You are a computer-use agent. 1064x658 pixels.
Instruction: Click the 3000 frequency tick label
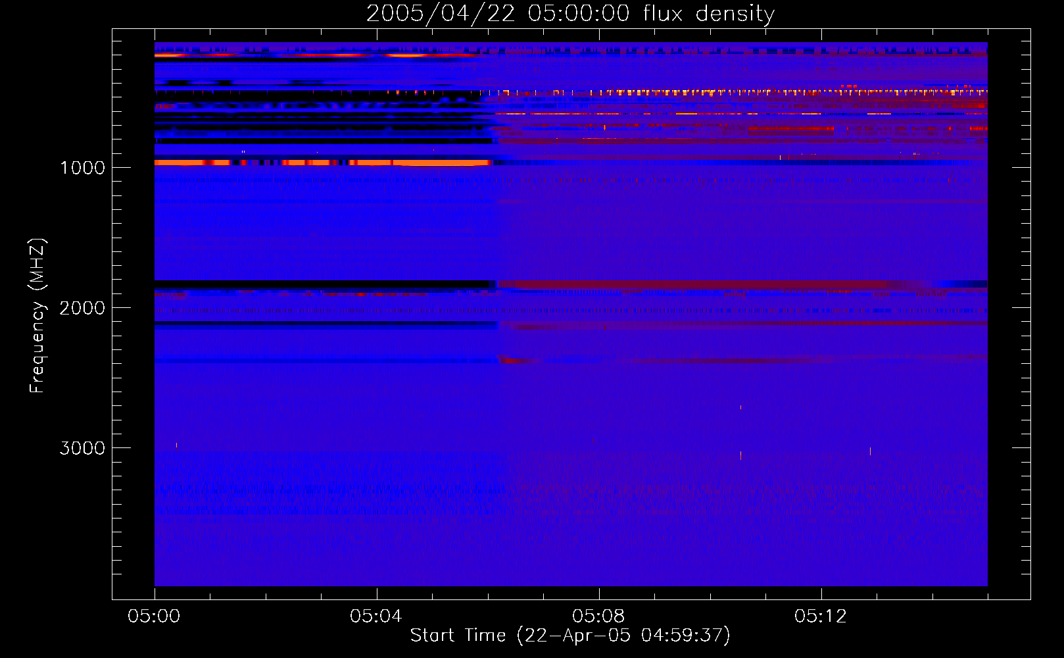(x=82, y=448)
